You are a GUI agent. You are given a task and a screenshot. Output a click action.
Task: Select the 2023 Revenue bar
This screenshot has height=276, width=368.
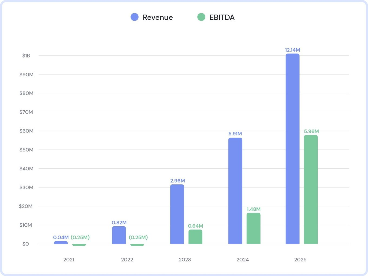177,214
